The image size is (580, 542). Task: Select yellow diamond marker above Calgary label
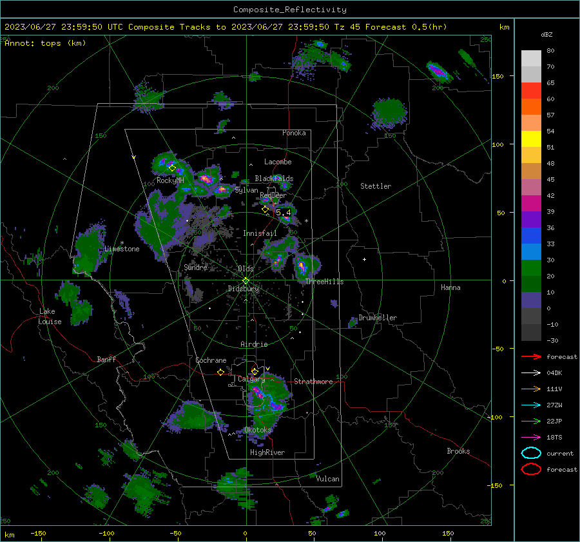click(255, 371)
